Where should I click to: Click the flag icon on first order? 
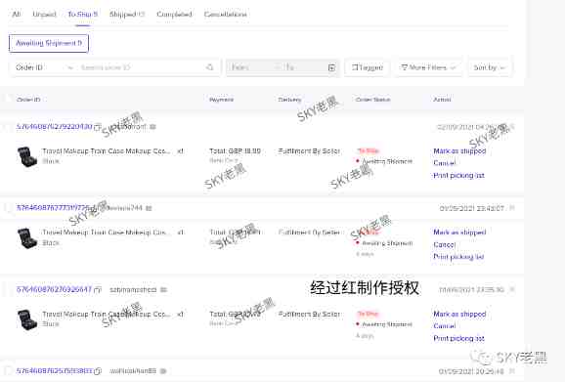[512, 127]
